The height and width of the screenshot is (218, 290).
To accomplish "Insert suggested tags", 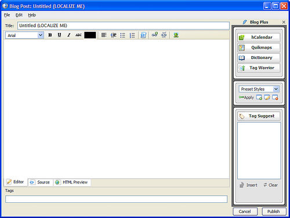I will click(x=248, y=185).
